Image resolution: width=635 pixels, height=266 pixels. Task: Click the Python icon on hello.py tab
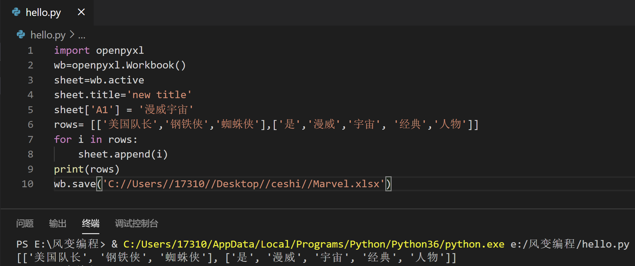point(16,12)
